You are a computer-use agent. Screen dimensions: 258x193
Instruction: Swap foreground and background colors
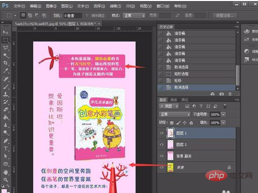pyautogui.click(x=8, y=186)
